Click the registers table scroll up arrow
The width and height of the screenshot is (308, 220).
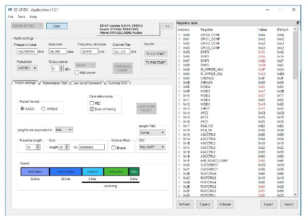[x=295, y=29]
